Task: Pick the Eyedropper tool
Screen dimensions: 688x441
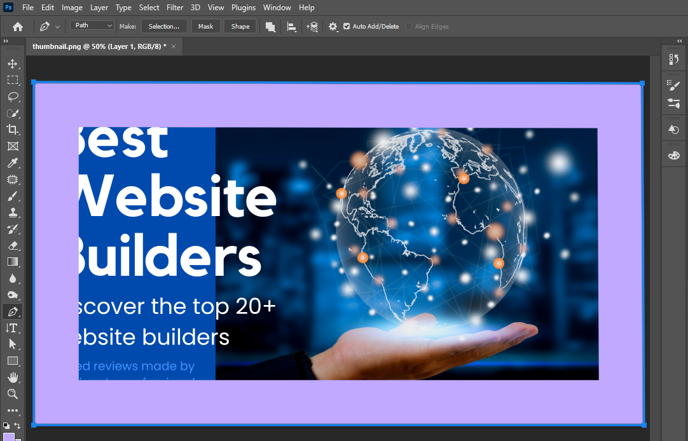Action: 12,163
